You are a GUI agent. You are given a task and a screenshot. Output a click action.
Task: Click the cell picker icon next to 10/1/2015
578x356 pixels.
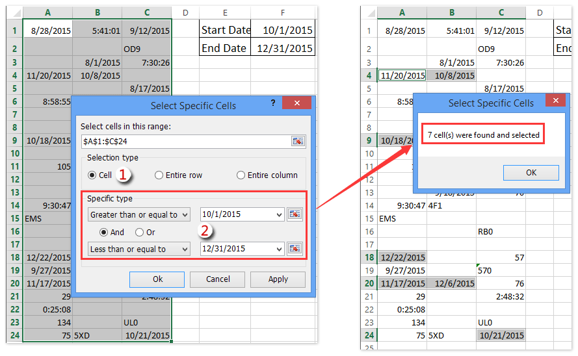point(296,214)
